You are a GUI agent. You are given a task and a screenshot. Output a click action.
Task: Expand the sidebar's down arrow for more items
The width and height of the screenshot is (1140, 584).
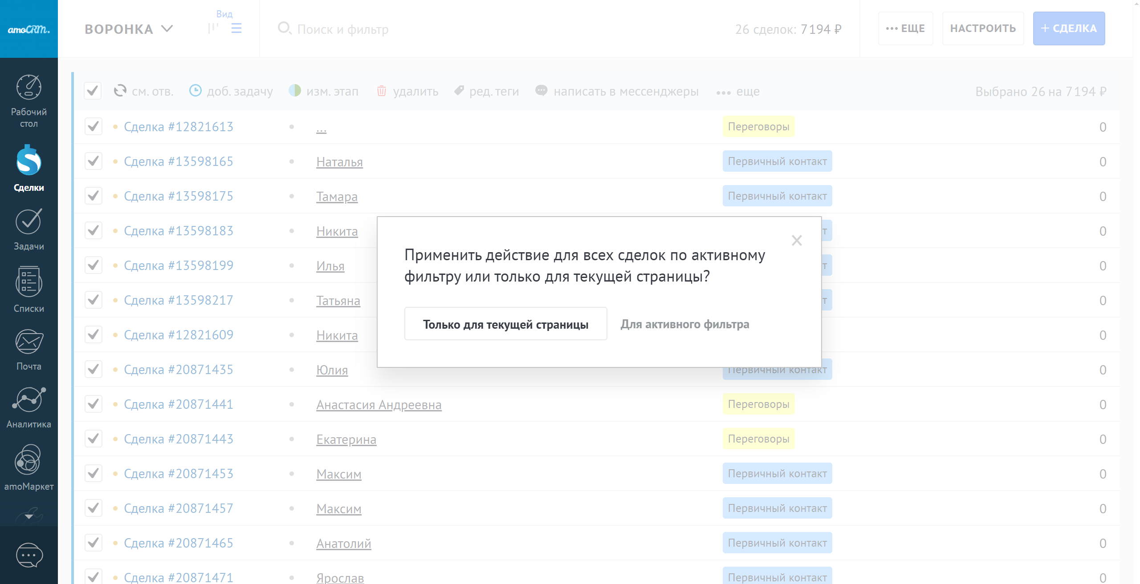click(28, 517)
